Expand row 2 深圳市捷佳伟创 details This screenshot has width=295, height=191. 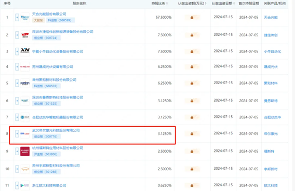pyautogui.click(x=17, y=35)
